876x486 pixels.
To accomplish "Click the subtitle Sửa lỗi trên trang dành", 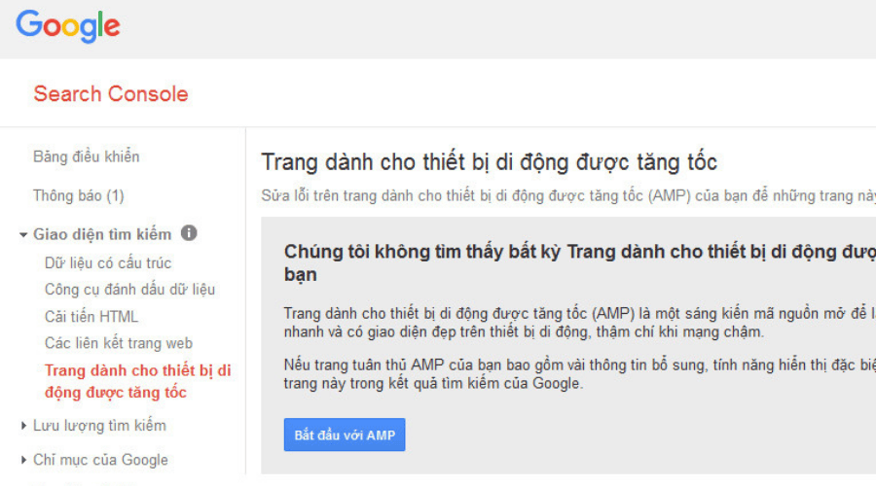I will click(x=568, y=195).
